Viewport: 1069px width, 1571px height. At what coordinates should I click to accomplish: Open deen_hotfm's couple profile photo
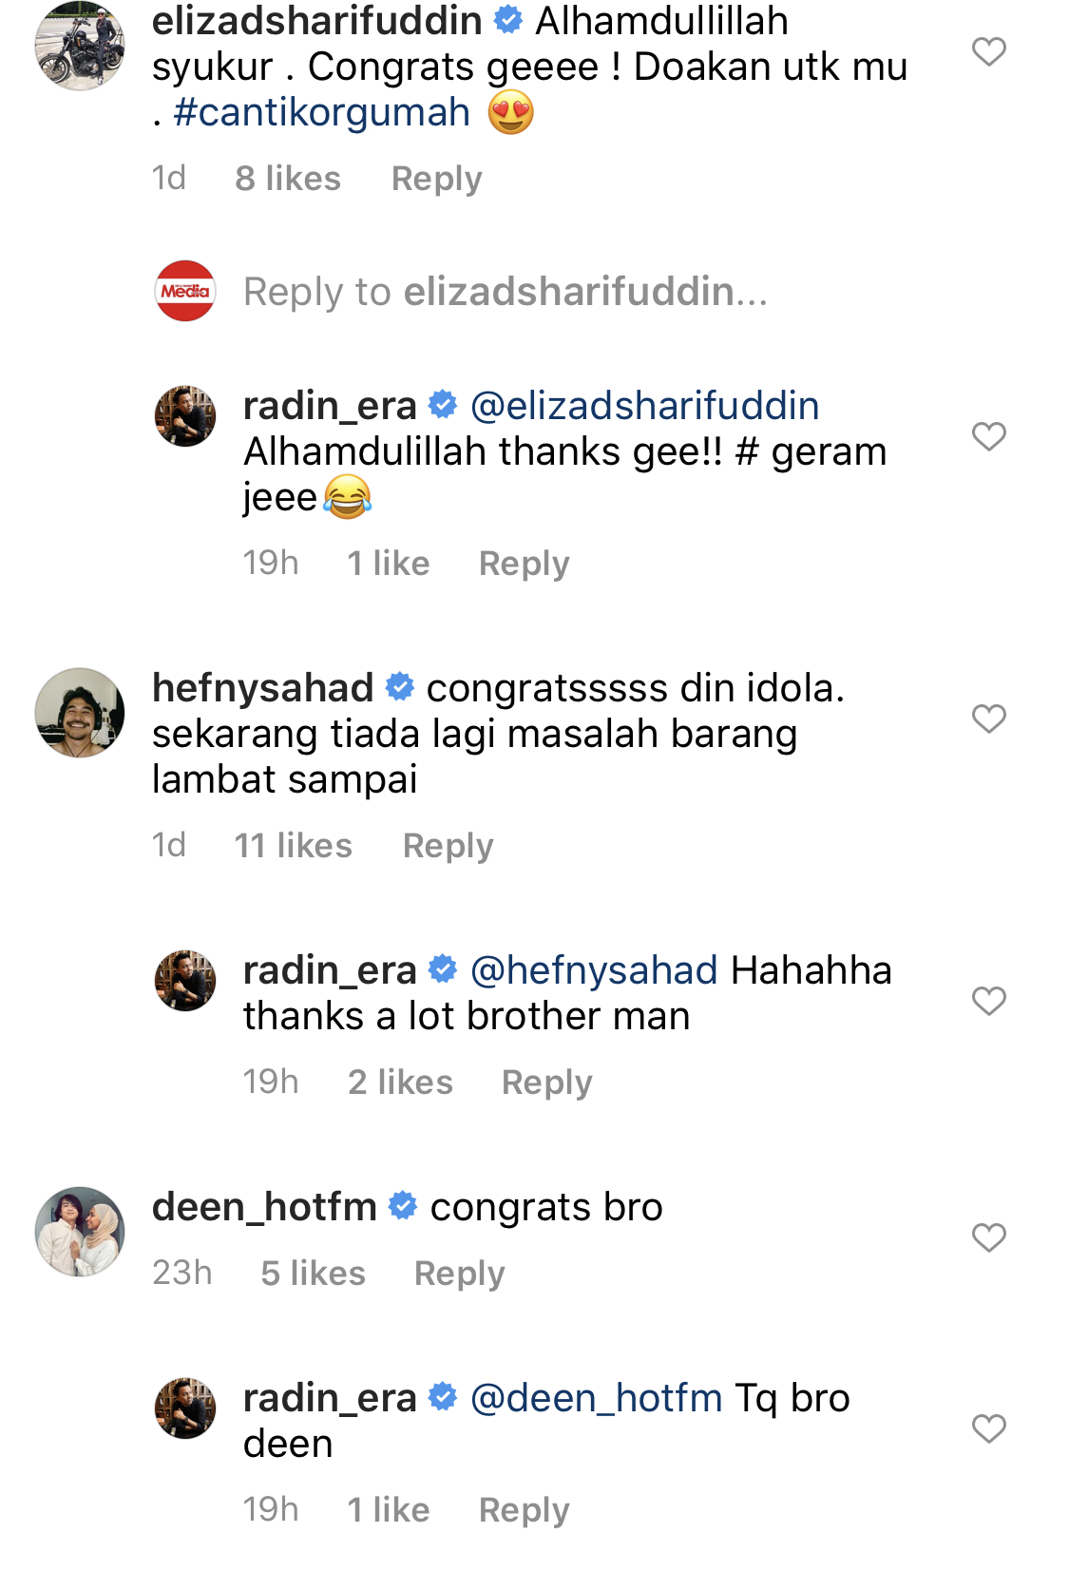[x=80, y=1232]
